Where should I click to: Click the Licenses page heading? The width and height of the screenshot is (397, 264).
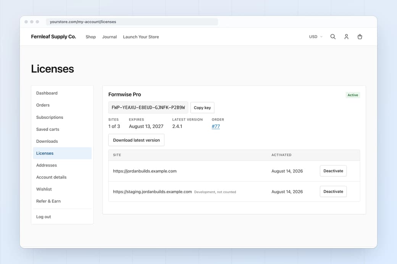click(52, 69)
